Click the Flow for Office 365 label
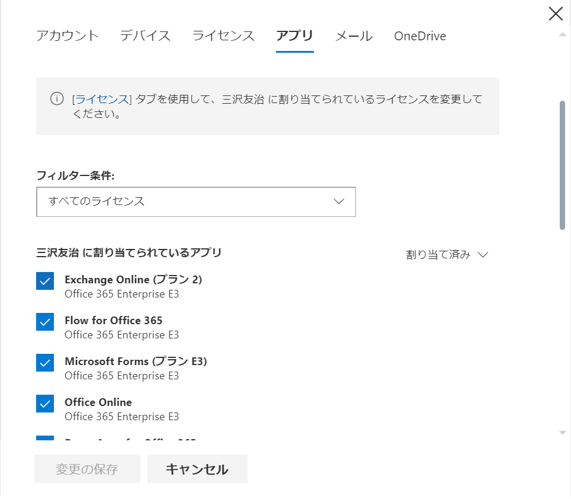The width and height of the screenshot is (571, 499). coord(114,321)
